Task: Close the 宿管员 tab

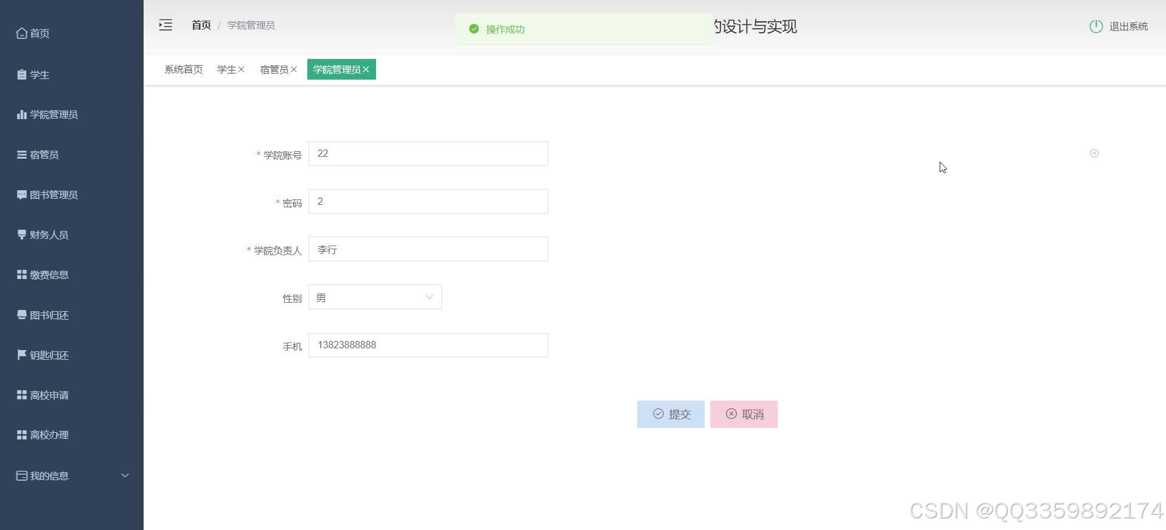Action: coord(294,69)
